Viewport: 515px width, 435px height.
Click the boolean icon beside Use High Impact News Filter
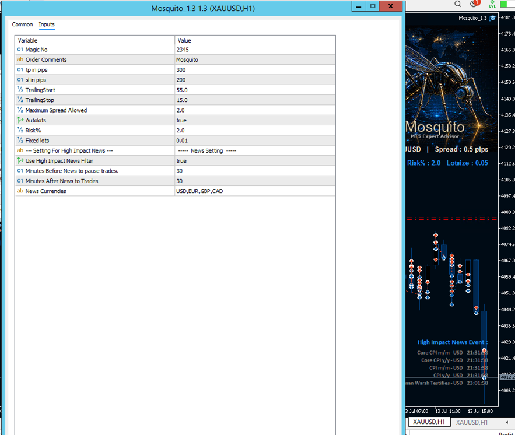point(20,160)
